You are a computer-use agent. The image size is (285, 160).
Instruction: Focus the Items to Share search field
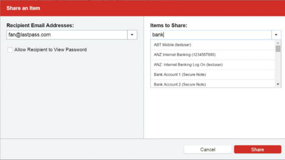(211, 35)
